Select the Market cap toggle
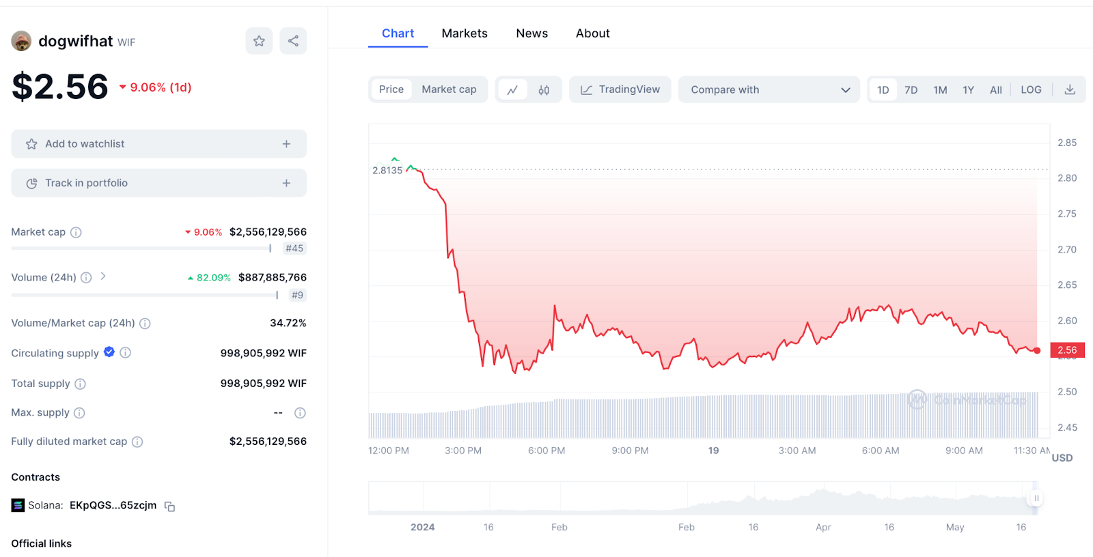This screenshot has width=1093, height=557. (449, 89)
